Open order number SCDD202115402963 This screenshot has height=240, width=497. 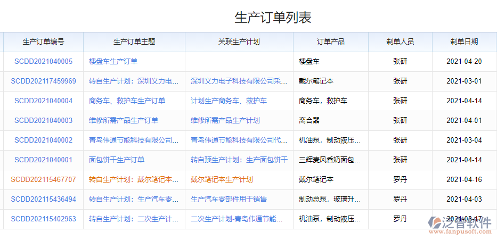(43, 219)
